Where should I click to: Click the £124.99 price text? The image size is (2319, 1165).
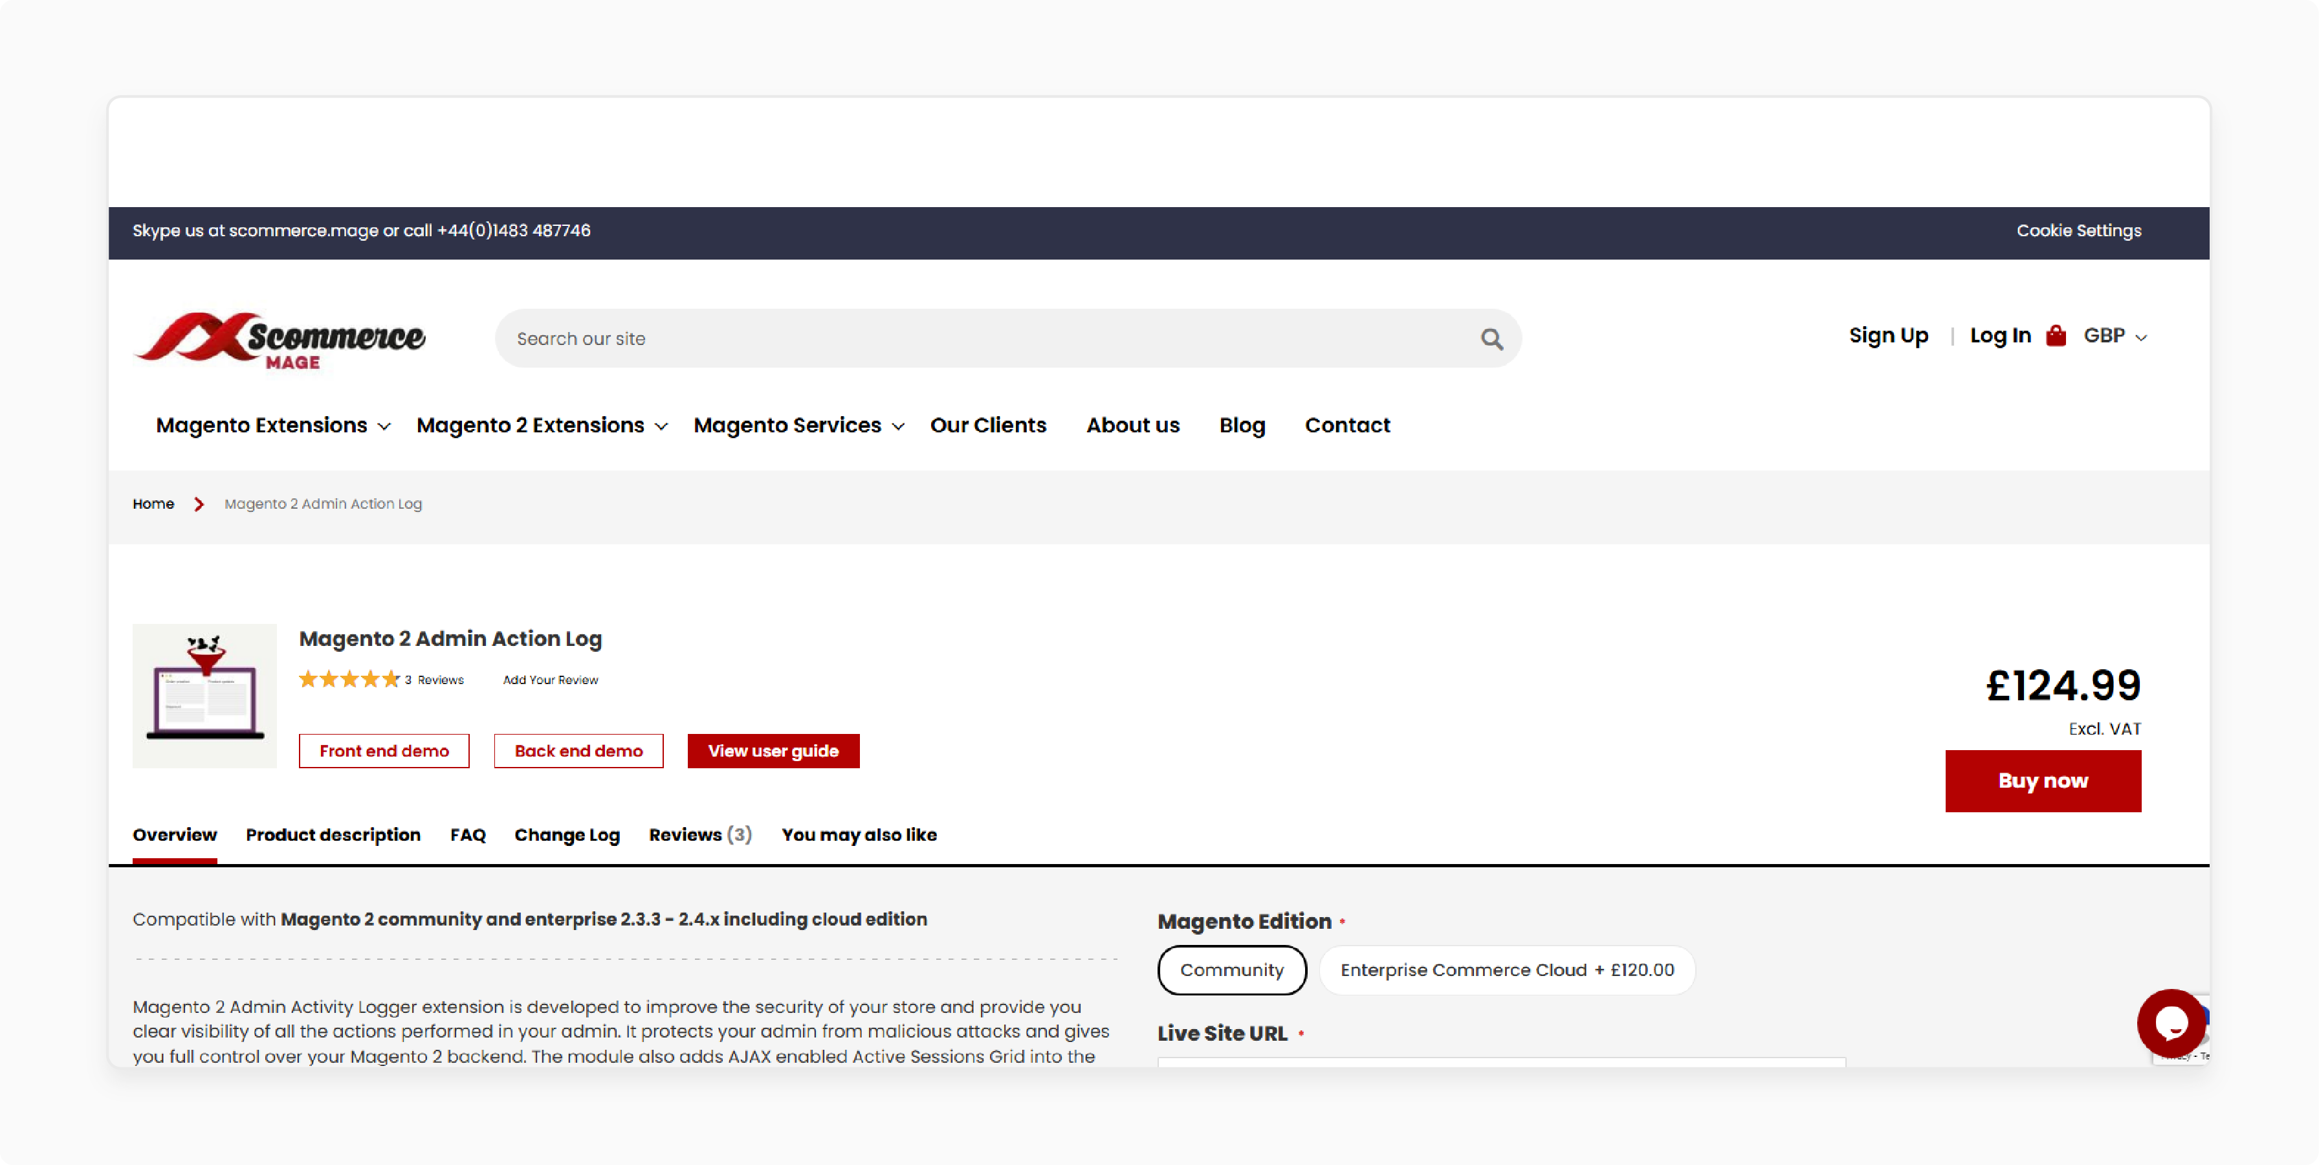point(2062,686)
